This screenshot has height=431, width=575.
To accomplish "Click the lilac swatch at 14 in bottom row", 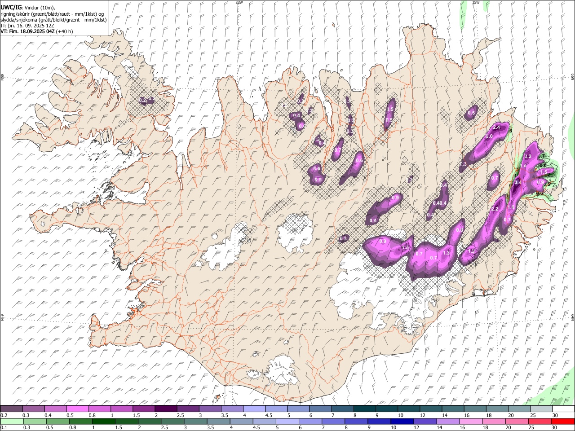I will coord(448,422).
